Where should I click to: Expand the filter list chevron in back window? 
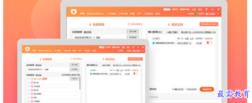(94, 37)
